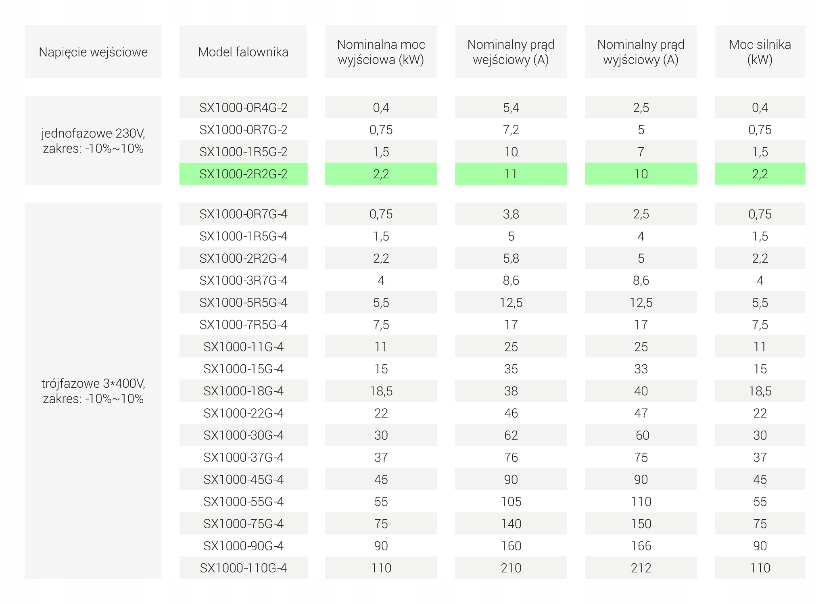Click the SX1000-75G-4 model cell

point(243,523)
